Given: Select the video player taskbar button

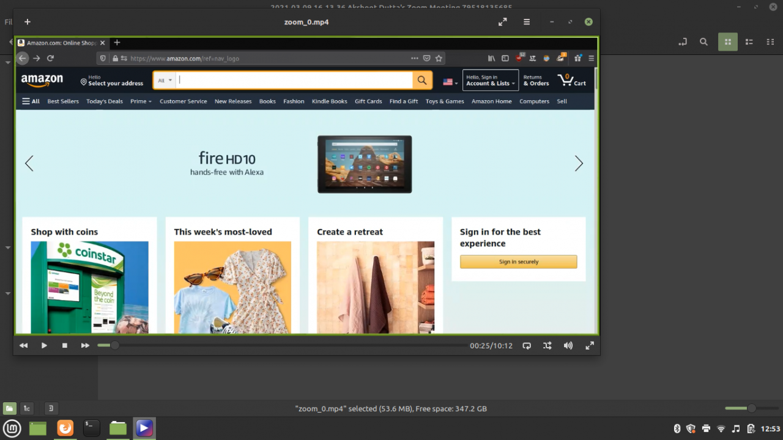Looking at the screenshot, I should (x=144, y=428).
